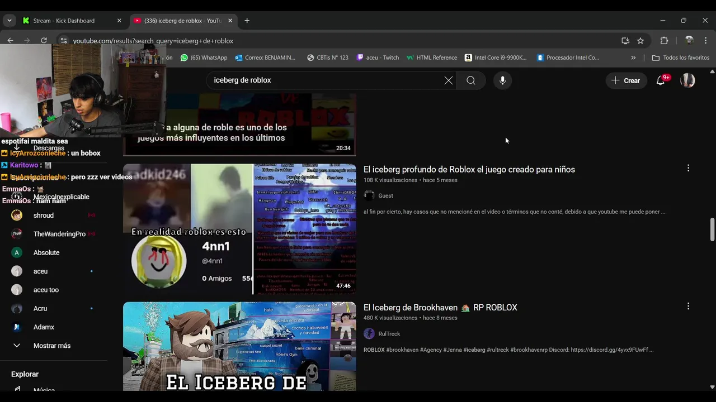Open the Correo: BENJAMIN bookmark
This screenshot has width=716, height=402.
(x=265, y=58)
